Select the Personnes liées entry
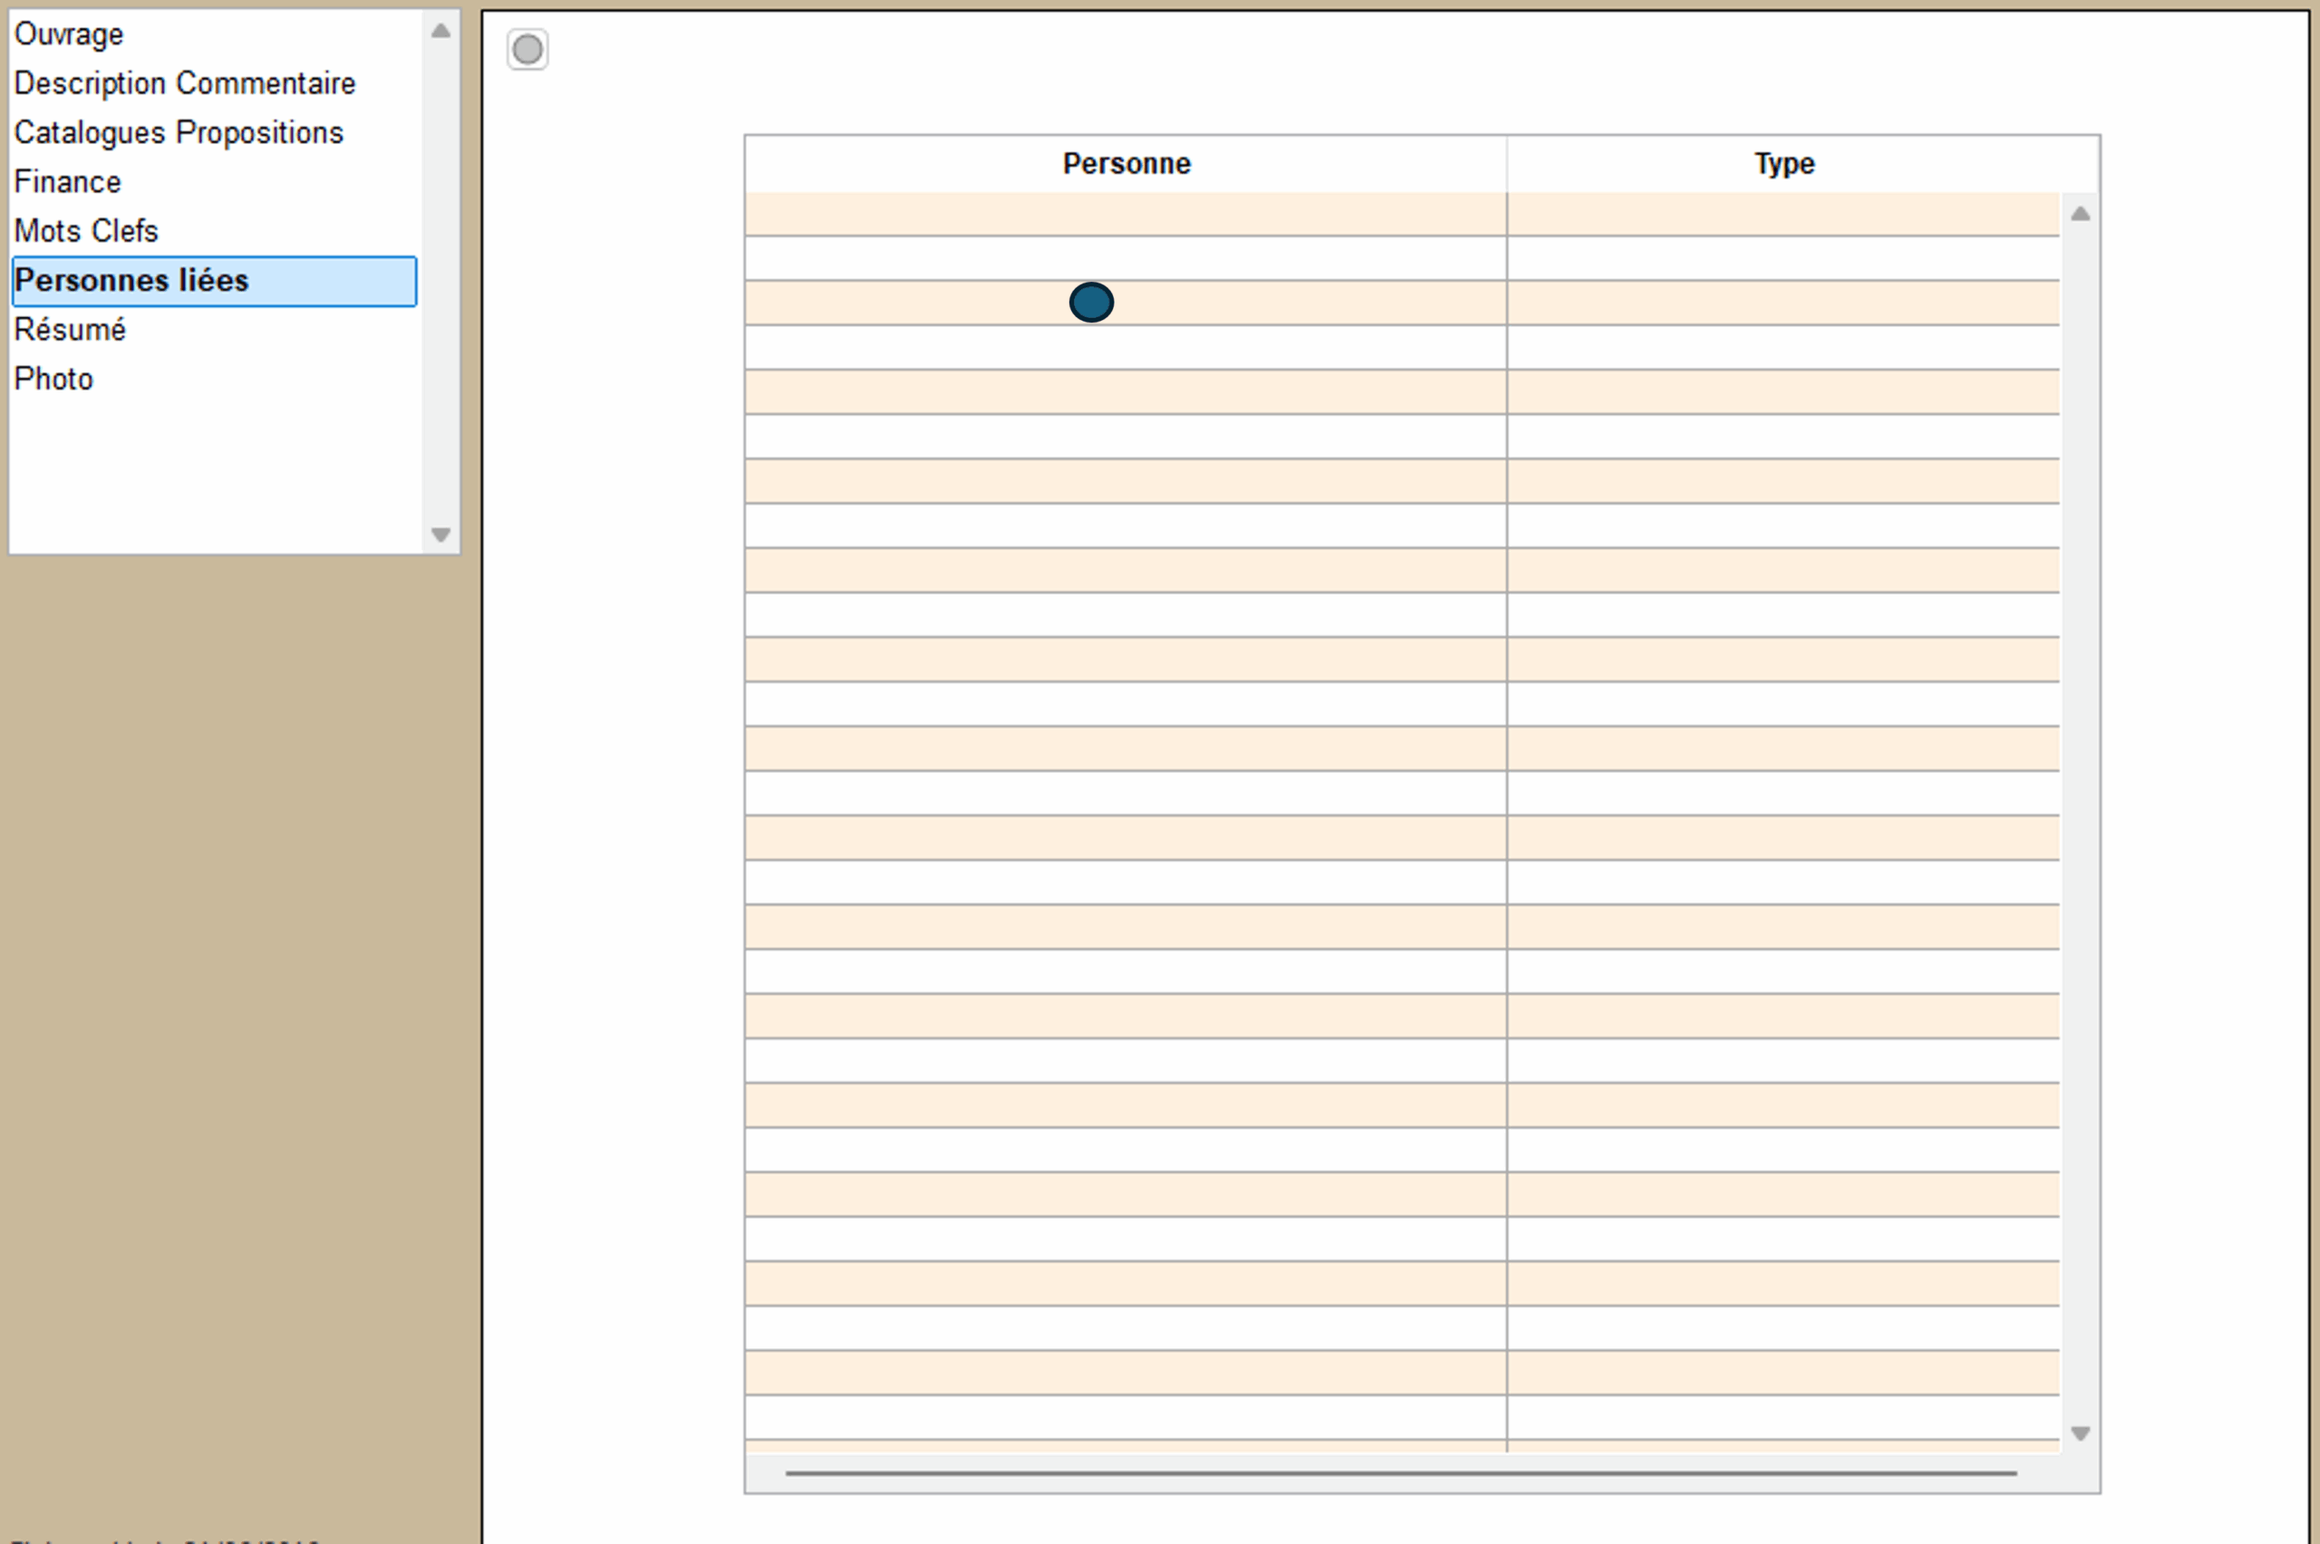 (x=131, y=281)
